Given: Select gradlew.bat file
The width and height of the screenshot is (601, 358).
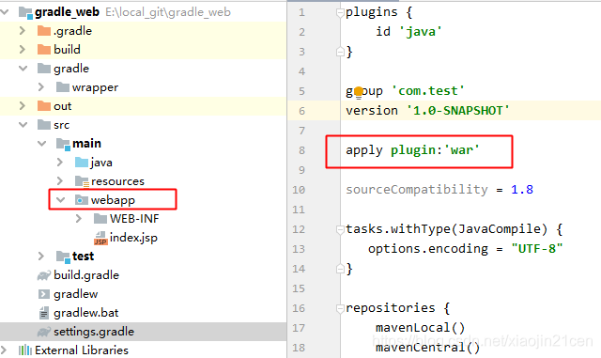Looking at the screenshot, I should pos(85,313).
